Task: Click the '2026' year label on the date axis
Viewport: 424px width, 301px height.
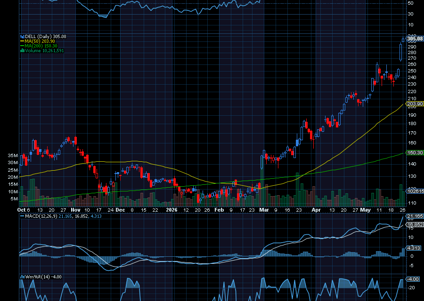Action: (x=171, y=210)
